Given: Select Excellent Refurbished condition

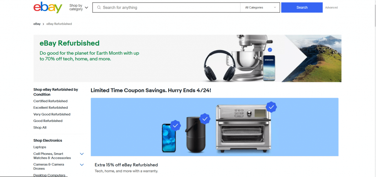Looking at the screenshot, I should 51,108.
